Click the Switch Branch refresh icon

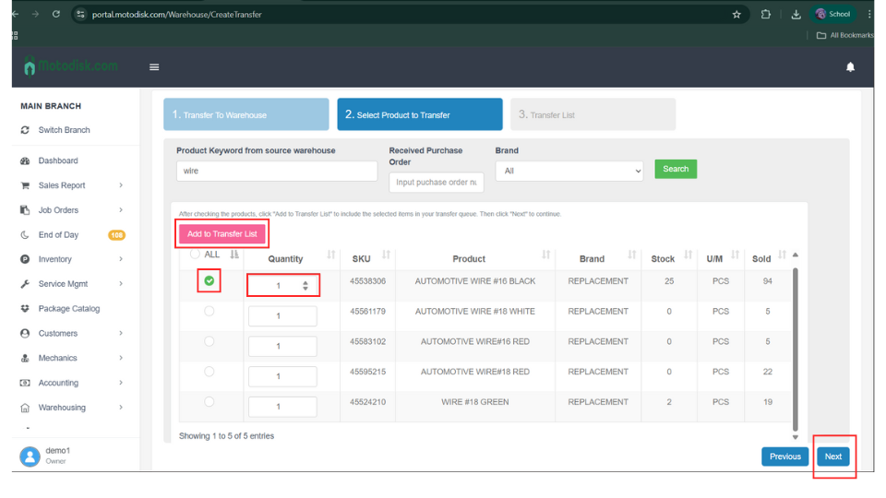[25, 130]
